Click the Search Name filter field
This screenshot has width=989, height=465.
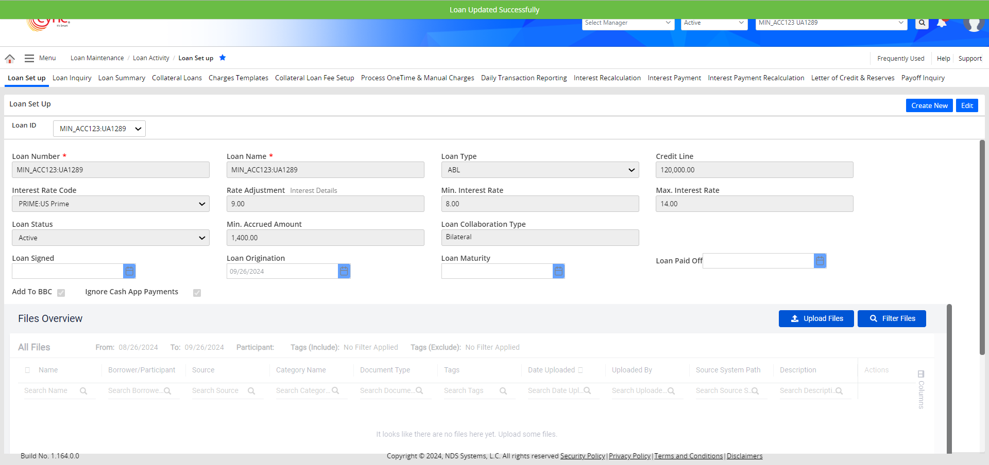coord(50,391)
